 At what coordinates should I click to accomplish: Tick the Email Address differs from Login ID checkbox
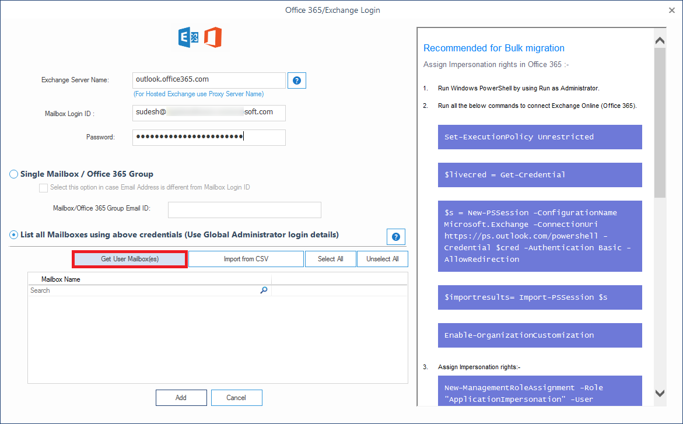click(x=43, y=188)
